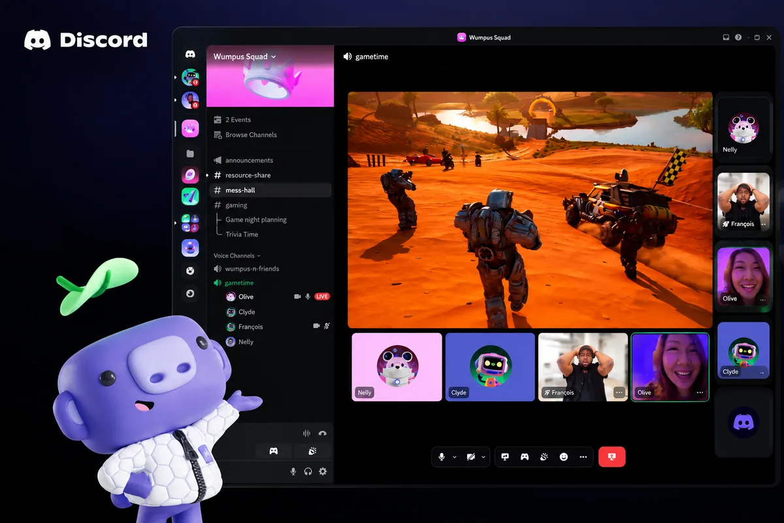Image resolution: width=784 pixels, height=523 pixels.
Task: Select Nelly's pink tile in bottom row
Action: click(x=397, y=367)
